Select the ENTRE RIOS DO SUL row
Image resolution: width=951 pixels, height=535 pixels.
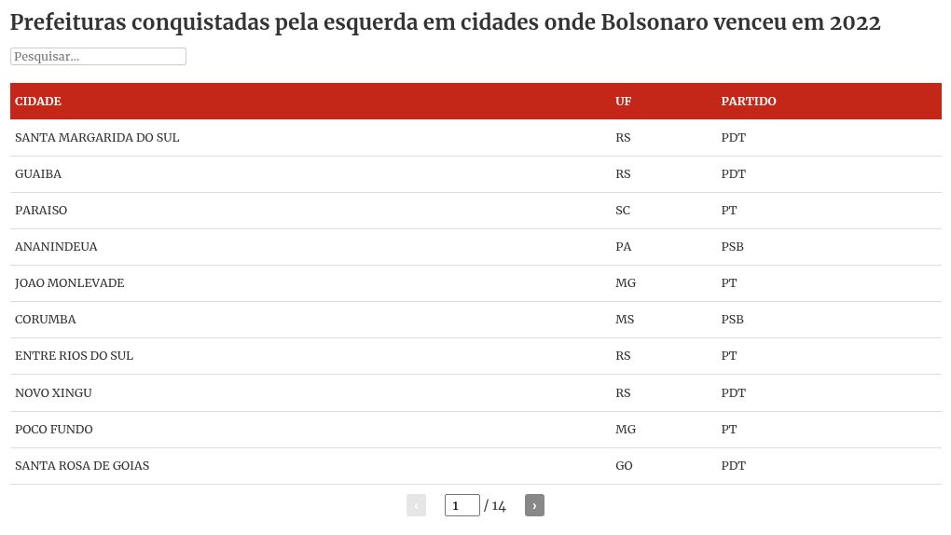point(74,356)
